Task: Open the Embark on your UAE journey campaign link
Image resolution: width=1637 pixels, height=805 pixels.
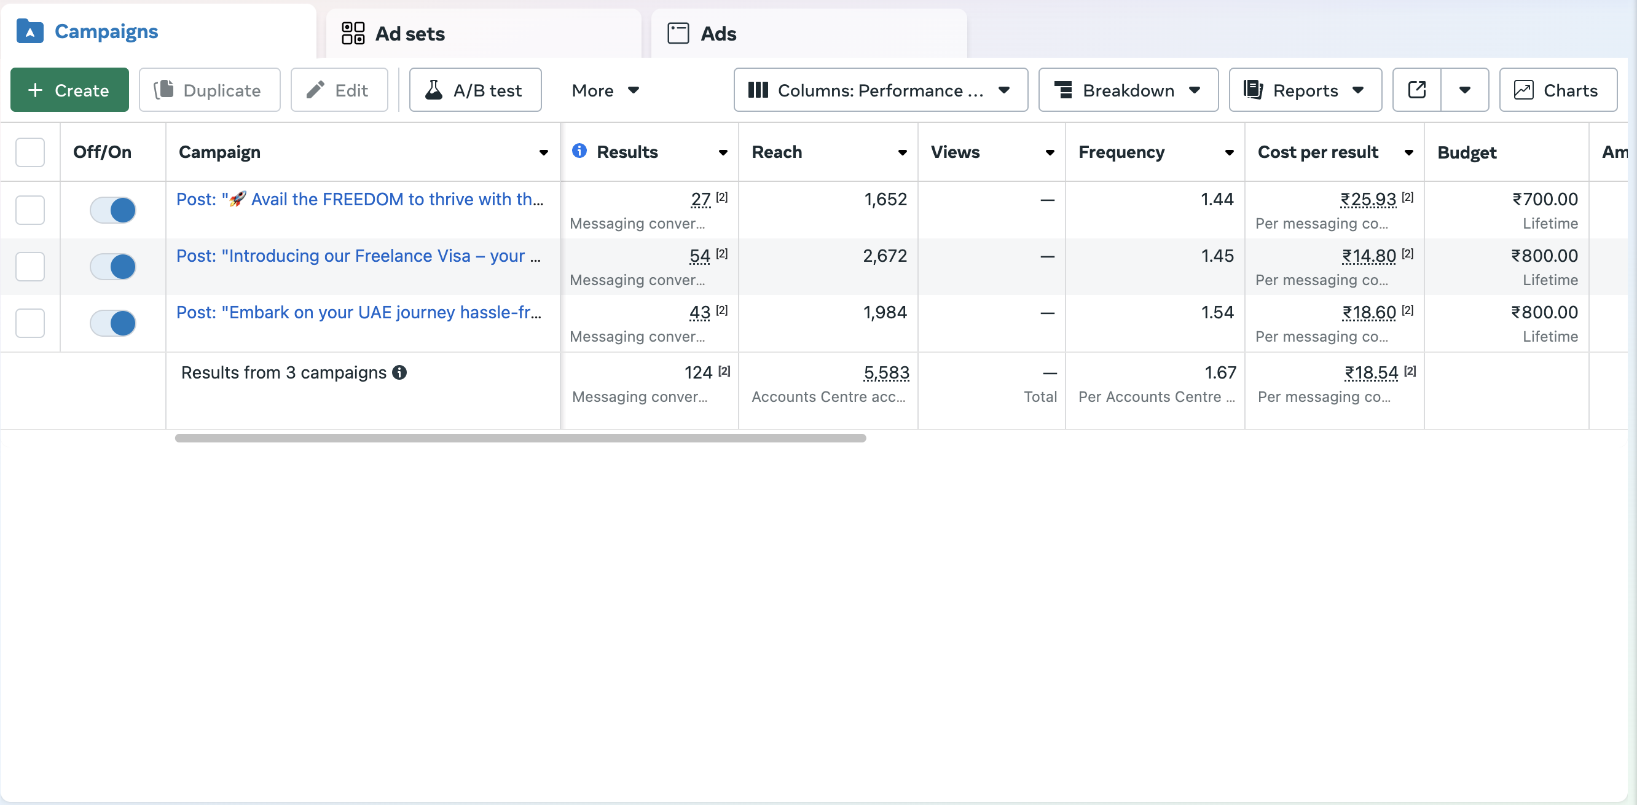Action: click(358, 312)
